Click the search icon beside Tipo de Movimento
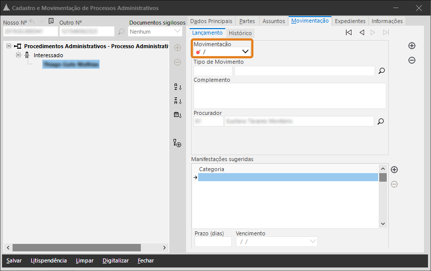 pyautogui.click(x=381, y=71)
